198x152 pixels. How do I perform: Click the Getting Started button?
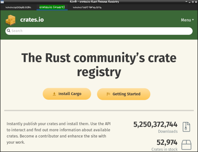coord(124,94)
